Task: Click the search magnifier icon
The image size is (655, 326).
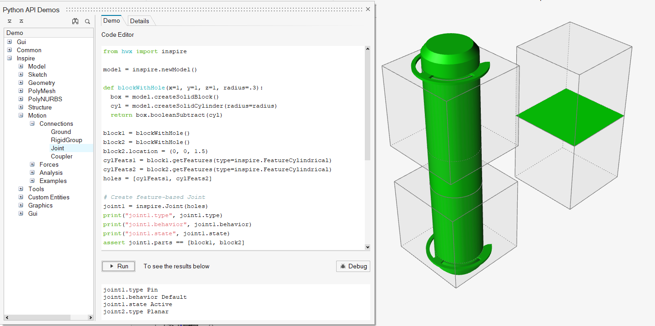Action: pos(87,21)
